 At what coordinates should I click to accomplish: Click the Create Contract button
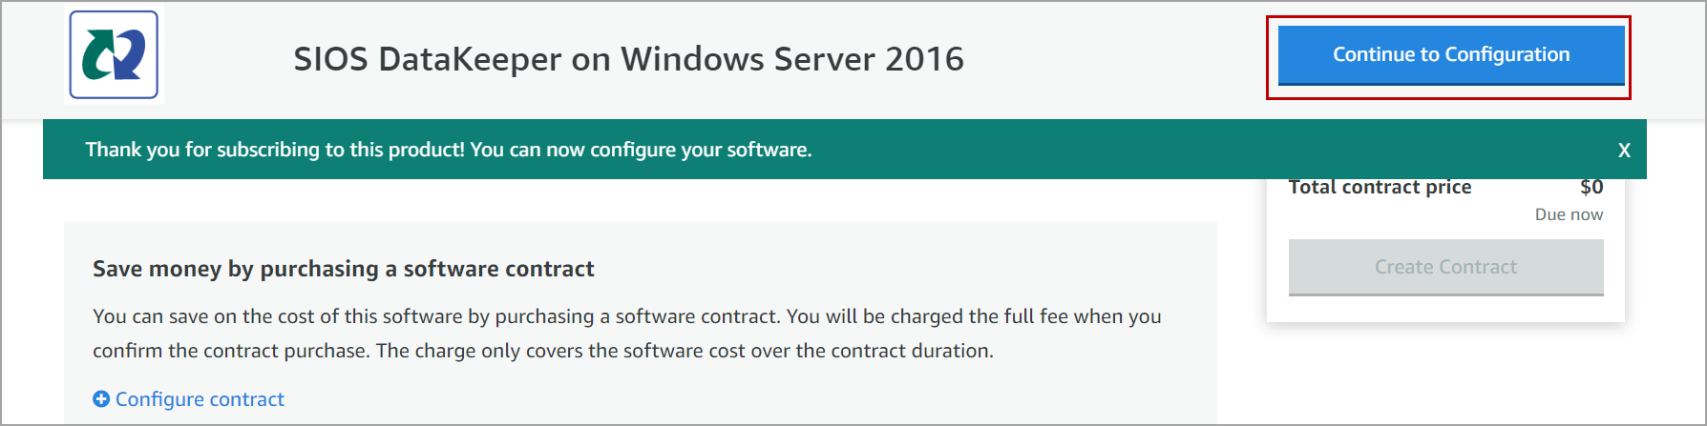(x=1445, y=267)
